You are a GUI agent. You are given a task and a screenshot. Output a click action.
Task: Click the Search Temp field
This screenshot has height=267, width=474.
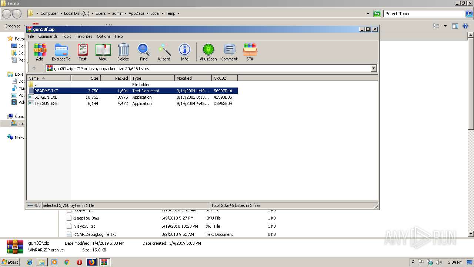pos(424,14)
